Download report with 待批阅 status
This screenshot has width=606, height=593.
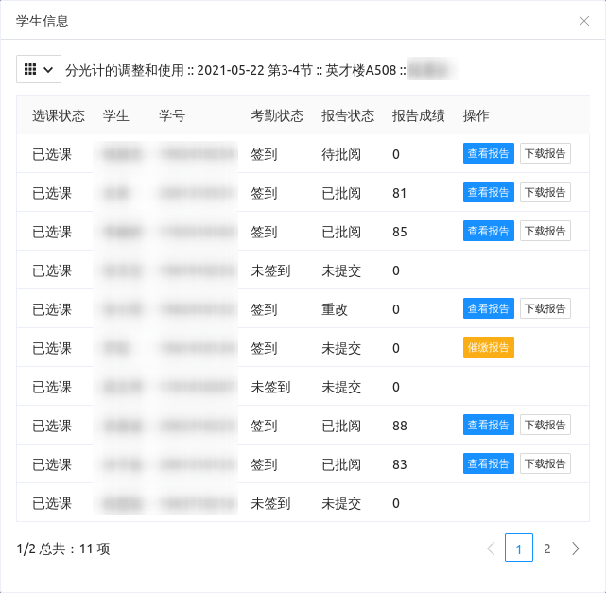[x=545, y=154]
